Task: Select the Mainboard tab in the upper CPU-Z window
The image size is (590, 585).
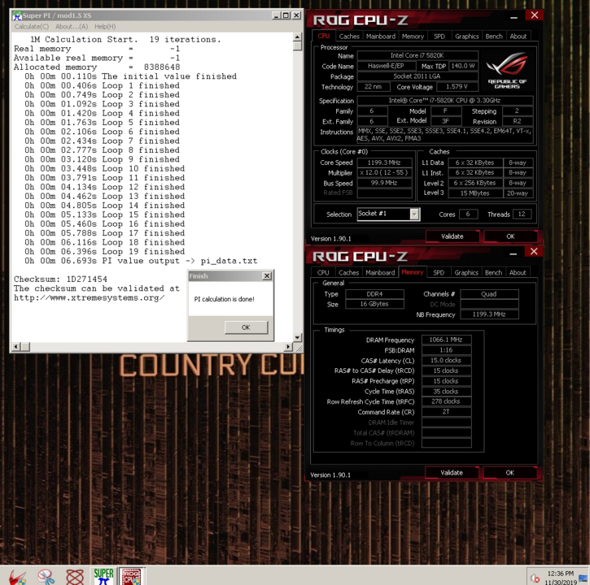Action: pyautogui.click(x=381, y=37)
